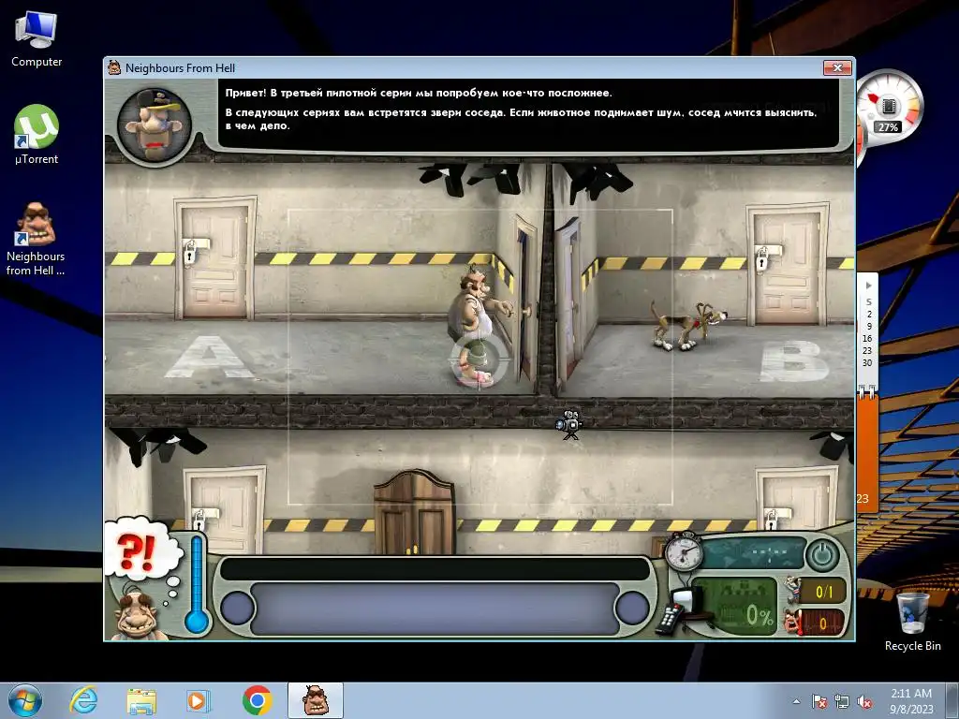This screenshot has width=959, height=719.
Task: Click the wooden wardrobe downstairs
Action: [415, 512]
